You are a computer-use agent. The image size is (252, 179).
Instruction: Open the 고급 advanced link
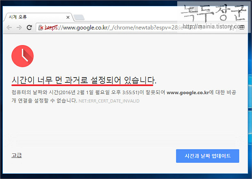tap(17, 155)
